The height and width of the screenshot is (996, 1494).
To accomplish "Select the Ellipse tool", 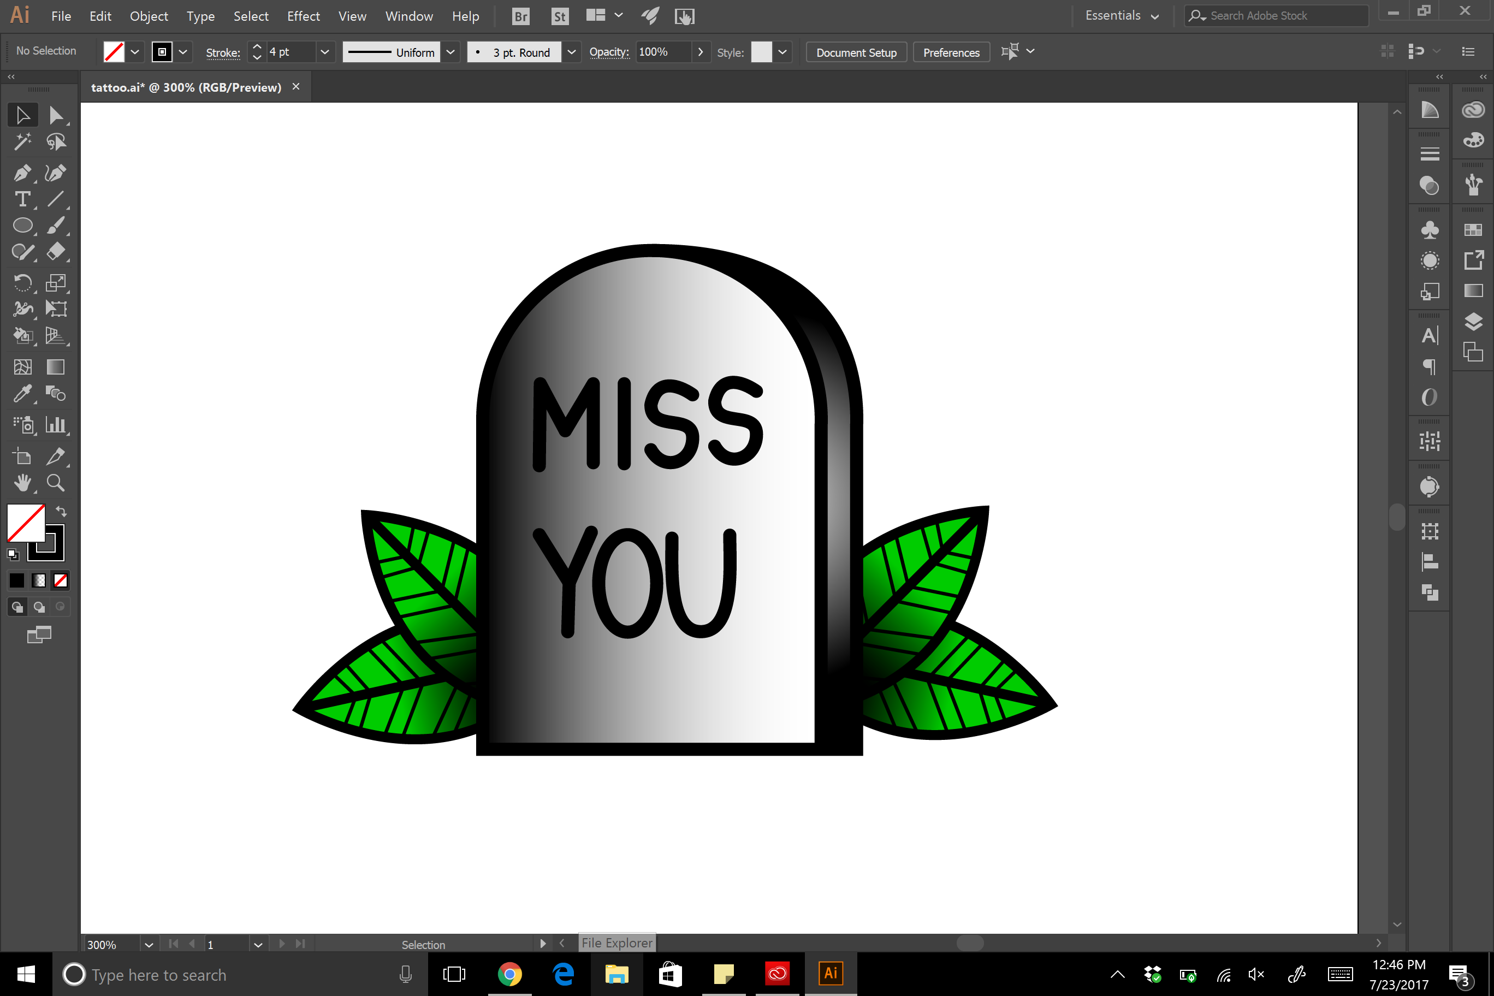I will 23,226.
